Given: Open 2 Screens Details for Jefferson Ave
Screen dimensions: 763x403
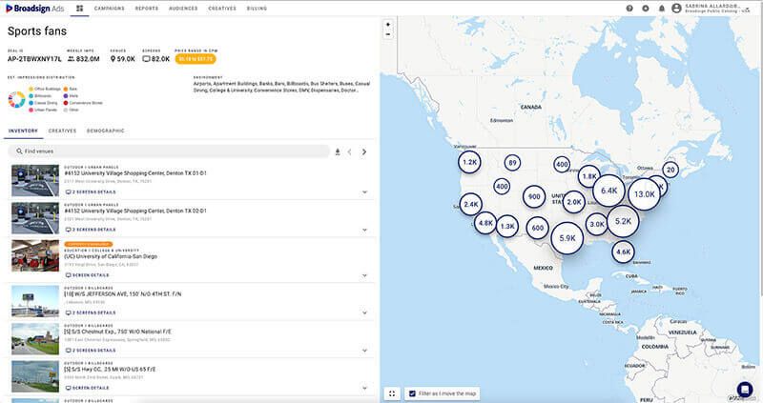Looking at the screenshot, I should tap(91, 312).
